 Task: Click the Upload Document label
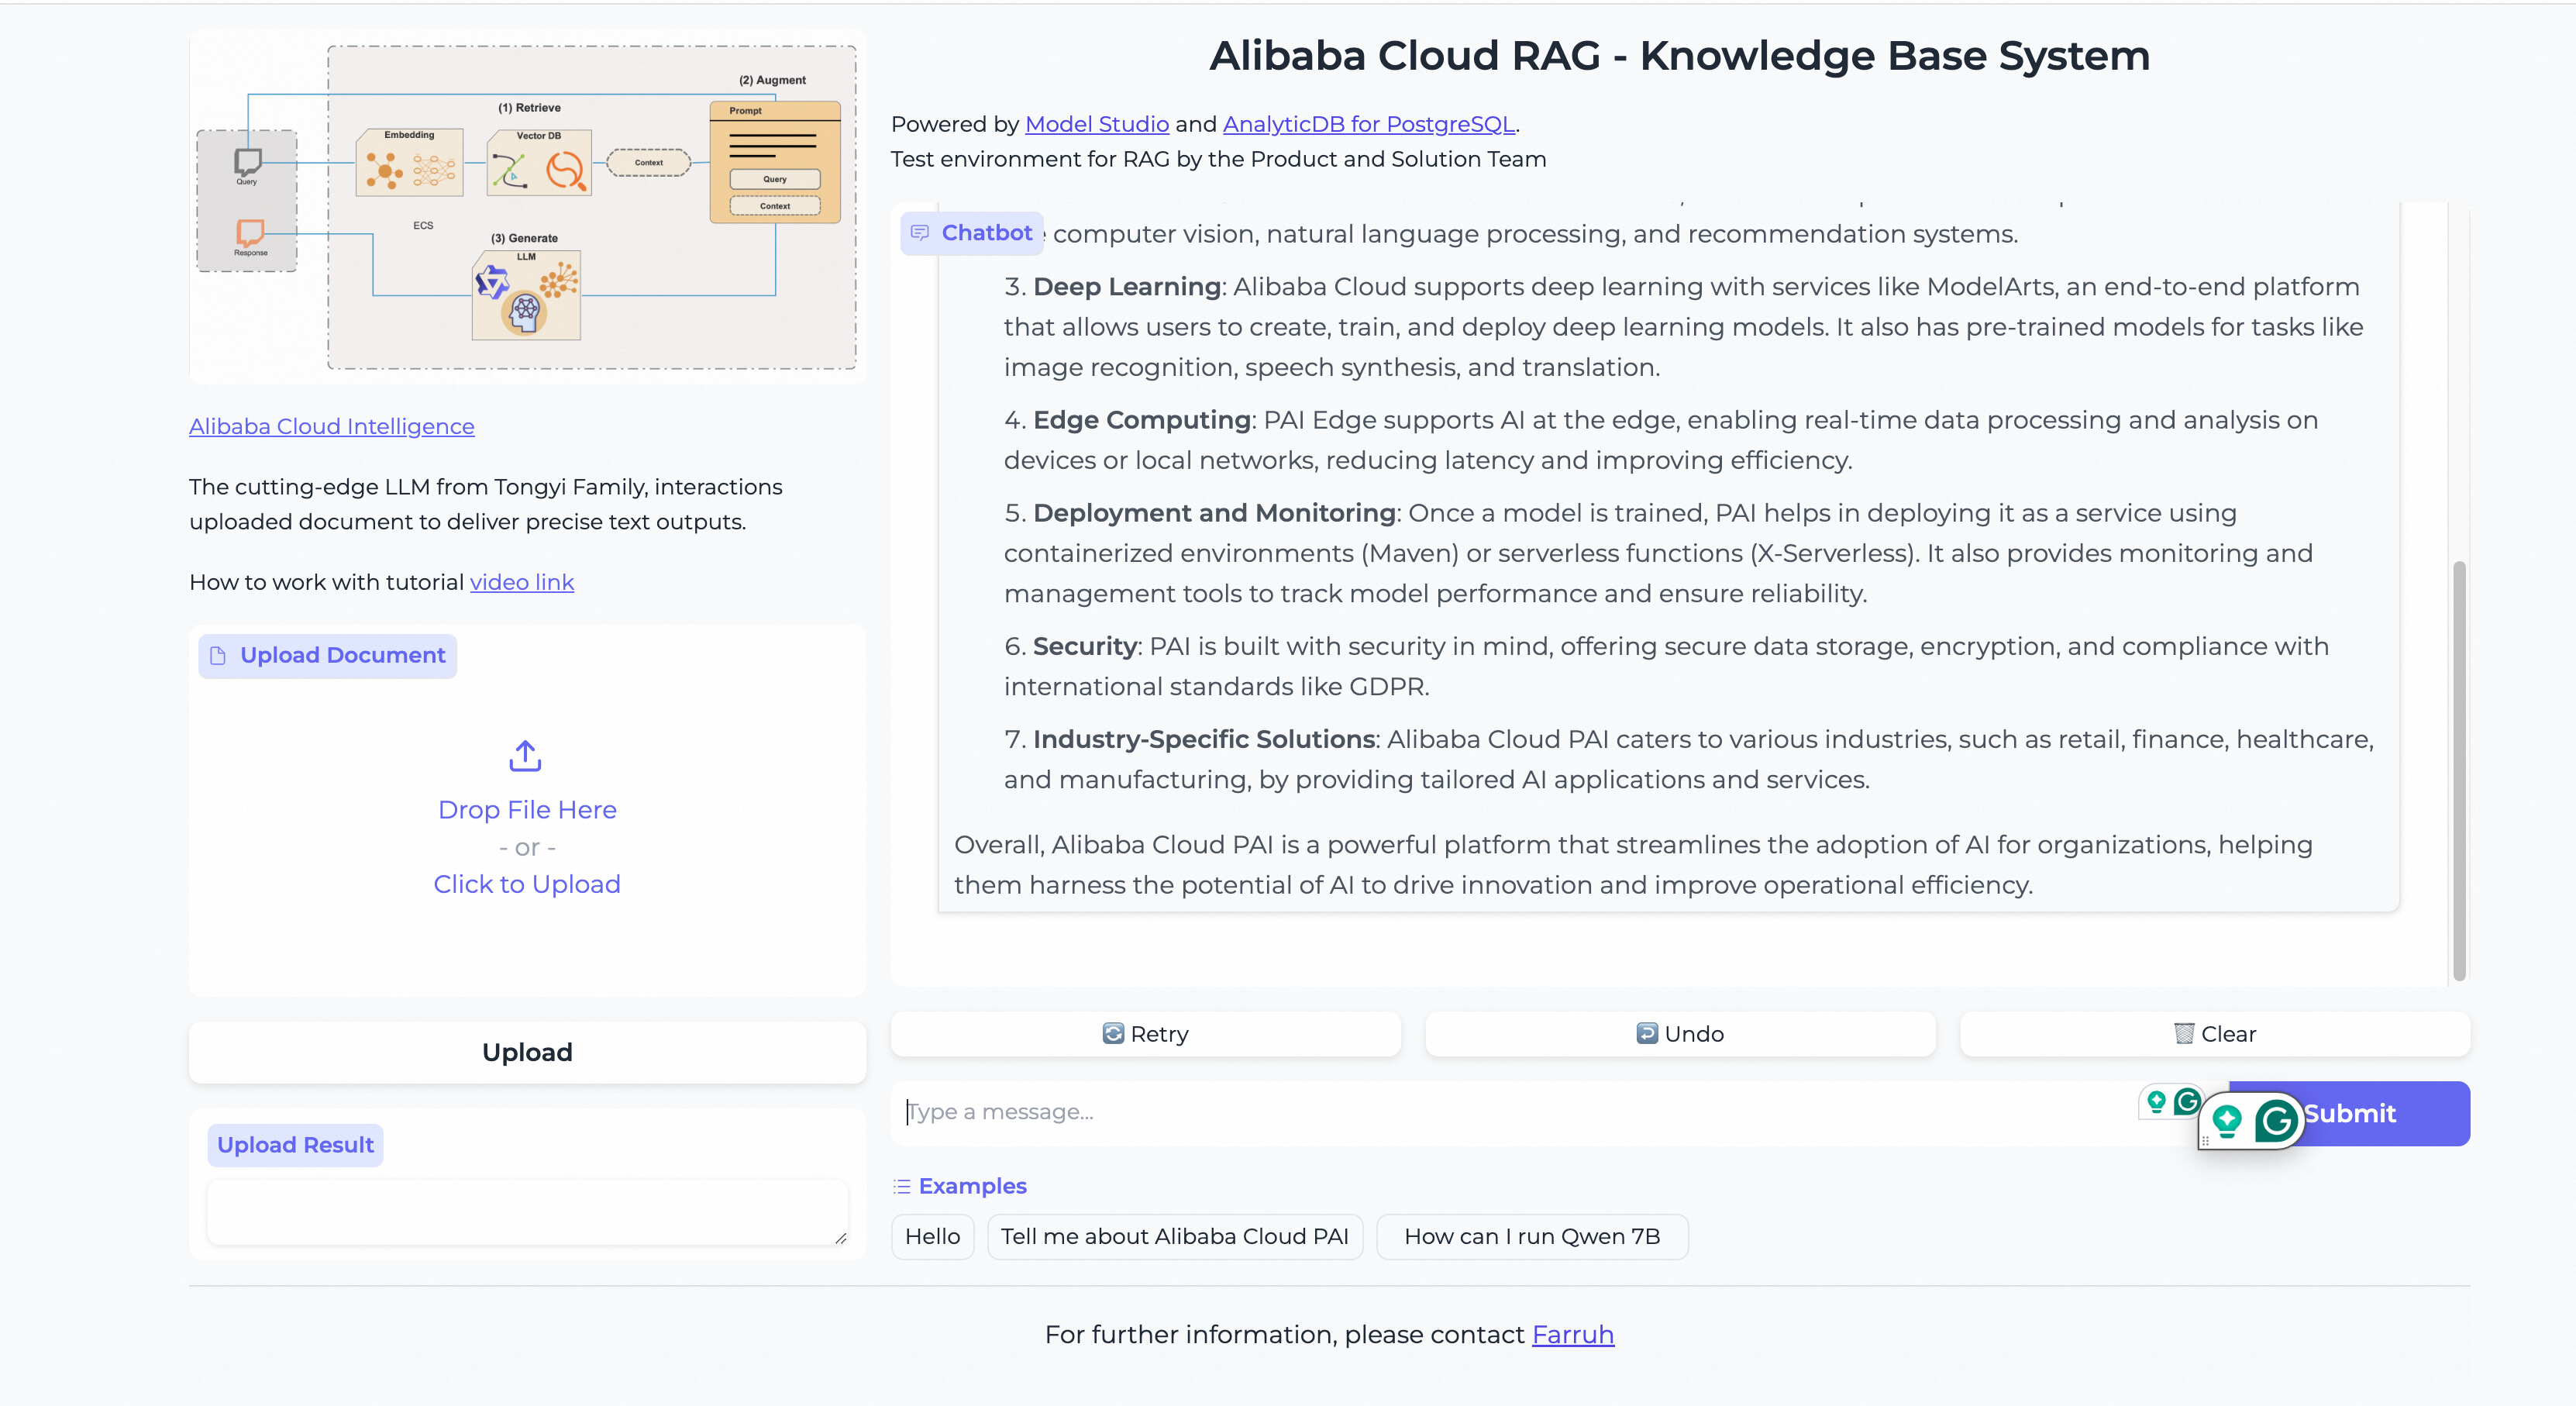tap(327, 656)
